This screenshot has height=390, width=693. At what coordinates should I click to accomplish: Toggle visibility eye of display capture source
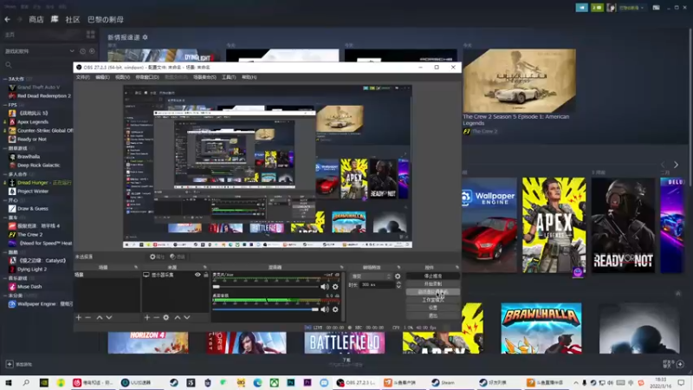point(198,275)
